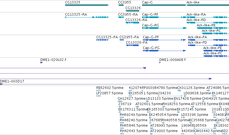Open the RH18250.5prime EST label
This screenshot has width=229, height=135.
tap(177, 104)
